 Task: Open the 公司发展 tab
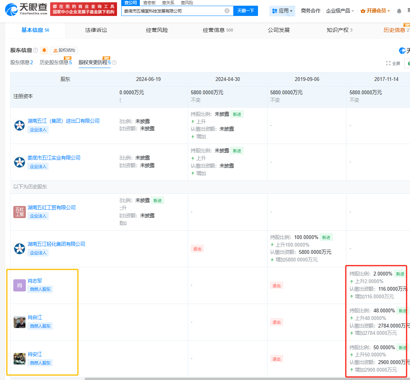pyautogui.click(x=279, y=30)
